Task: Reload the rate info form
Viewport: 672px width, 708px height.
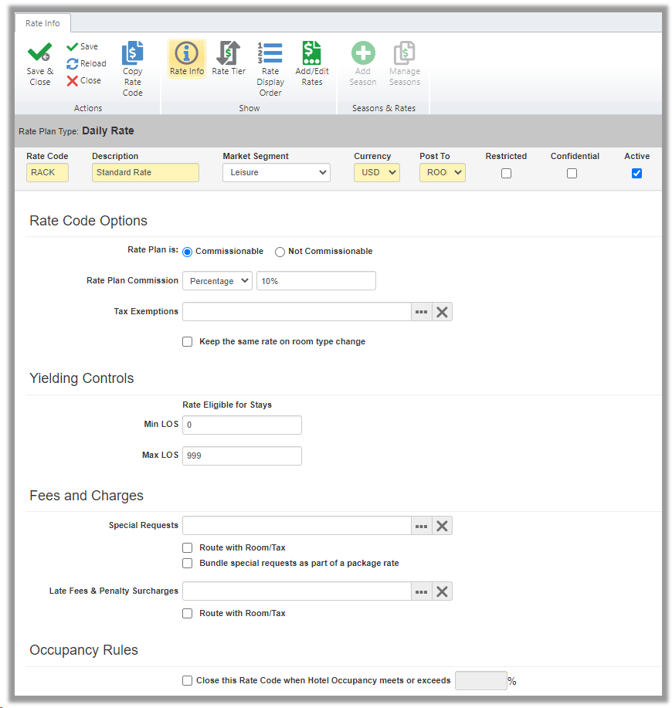Action: click(x=86, y=63)
